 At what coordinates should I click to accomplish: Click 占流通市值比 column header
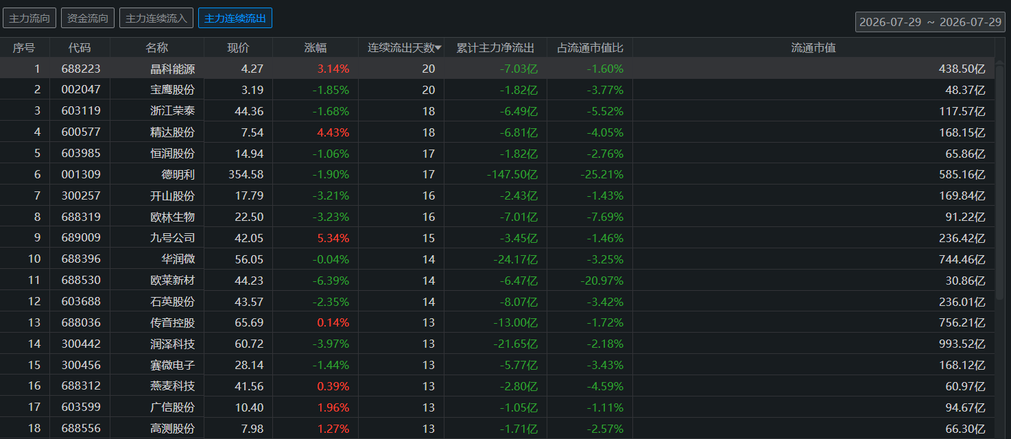pos(590,48)
